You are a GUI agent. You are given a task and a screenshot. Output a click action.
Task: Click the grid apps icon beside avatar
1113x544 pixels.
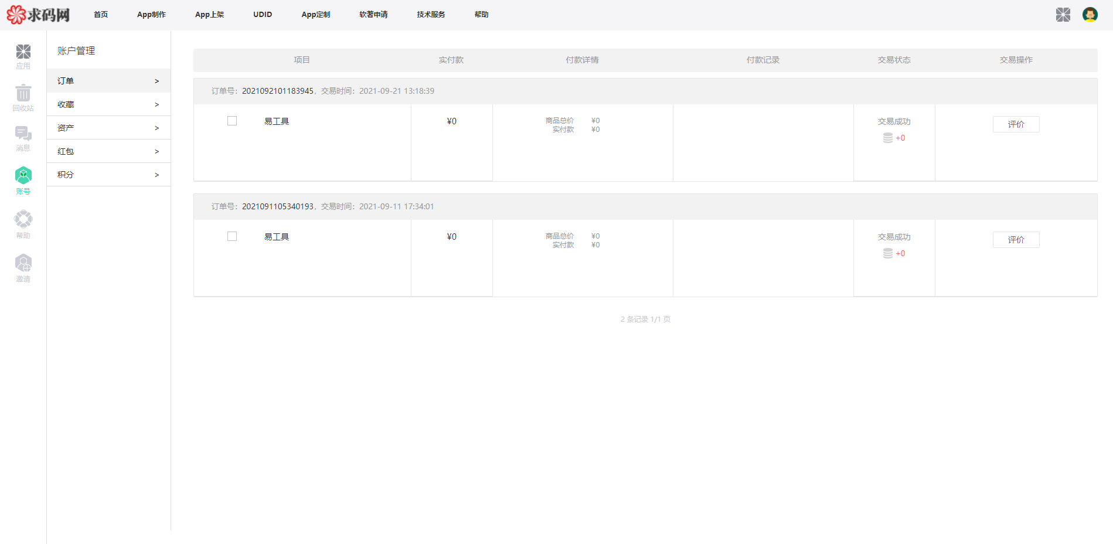1063,15
